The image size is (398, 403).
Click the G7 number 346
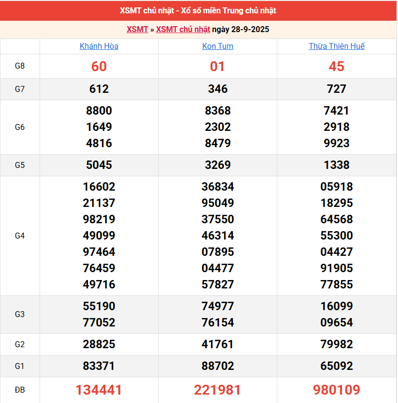point(218,89)
